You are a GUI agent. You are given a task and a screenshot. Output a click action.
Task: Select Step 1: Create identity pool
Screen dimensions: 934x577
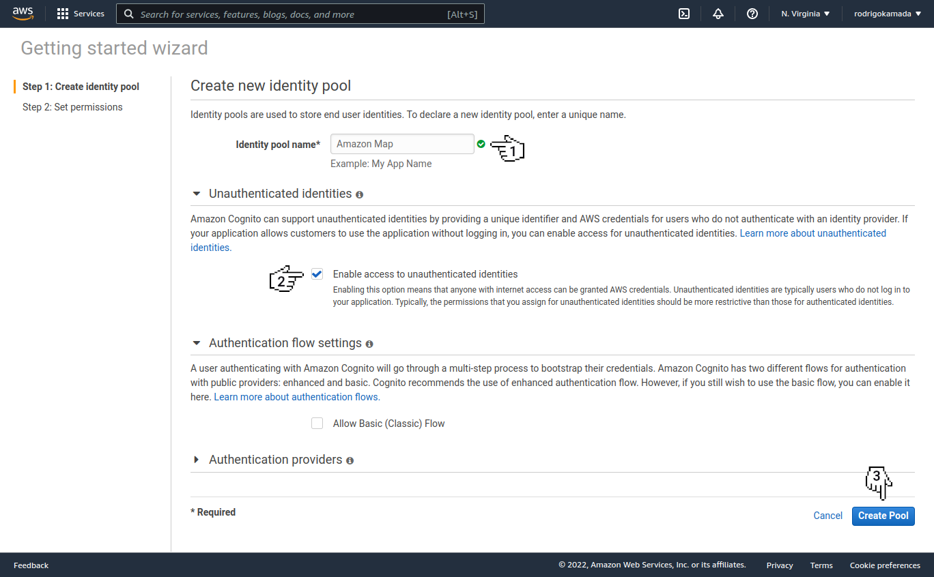(81, 87)
